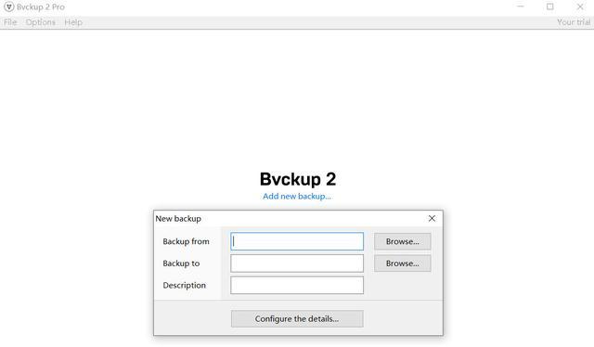Focus the Backup from path field
This screenshot has width=594, height=347.
point(297,241)
